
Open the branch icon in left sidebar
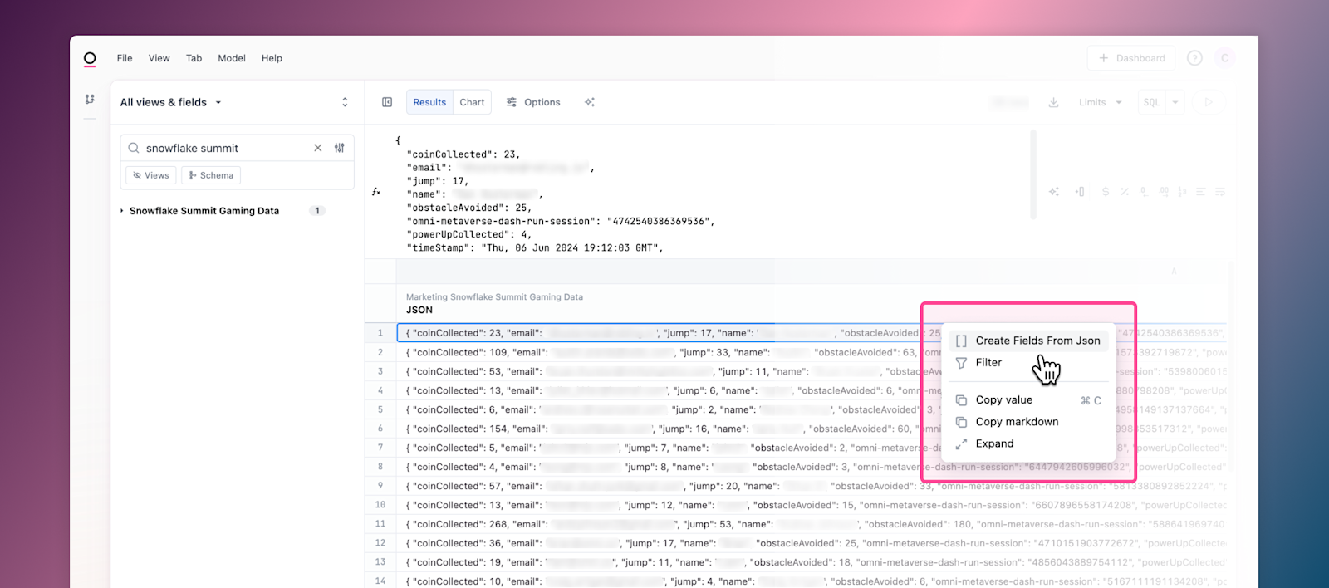coord(90,99)
